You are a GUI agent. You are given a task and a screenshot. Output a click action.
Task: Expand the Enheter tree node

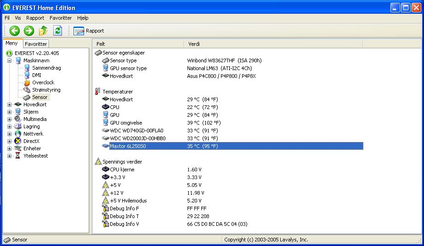[x=10, y=148]
